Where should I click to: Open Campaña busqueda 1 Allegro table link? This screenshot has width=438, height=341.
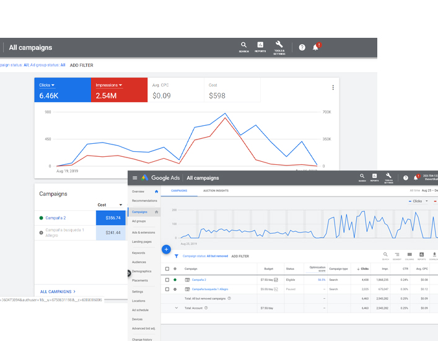tap(210, 290)
